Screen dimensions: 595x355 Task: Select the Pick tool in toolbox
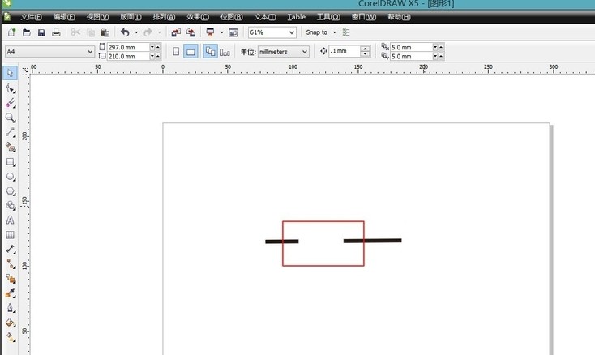pos(11,73)
